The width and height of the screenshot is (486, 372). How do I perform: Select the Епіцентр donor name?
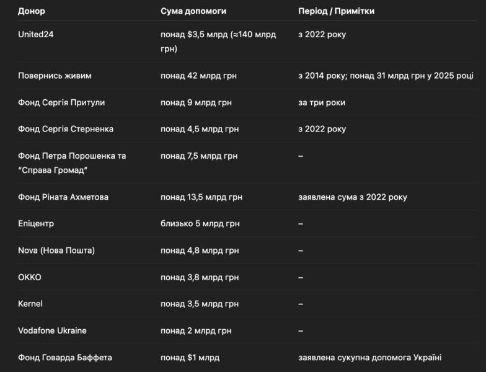click(x=36, y=223)
